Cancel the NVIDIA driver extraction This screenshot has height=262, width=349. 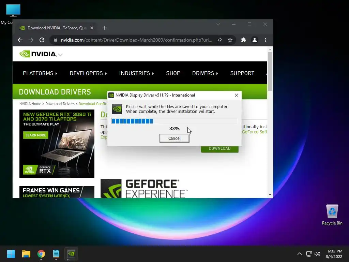[174, 138]
